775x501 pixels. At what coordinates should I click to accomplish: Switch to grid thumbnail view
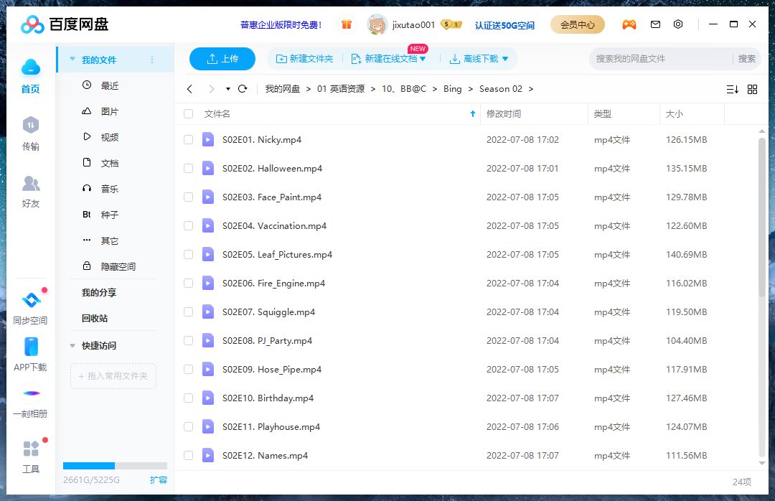click(752, 90)
